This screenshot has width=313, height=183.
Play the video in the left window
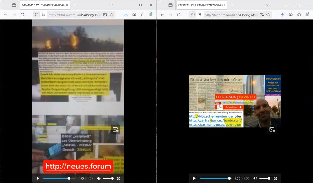[x=38, y=178]
